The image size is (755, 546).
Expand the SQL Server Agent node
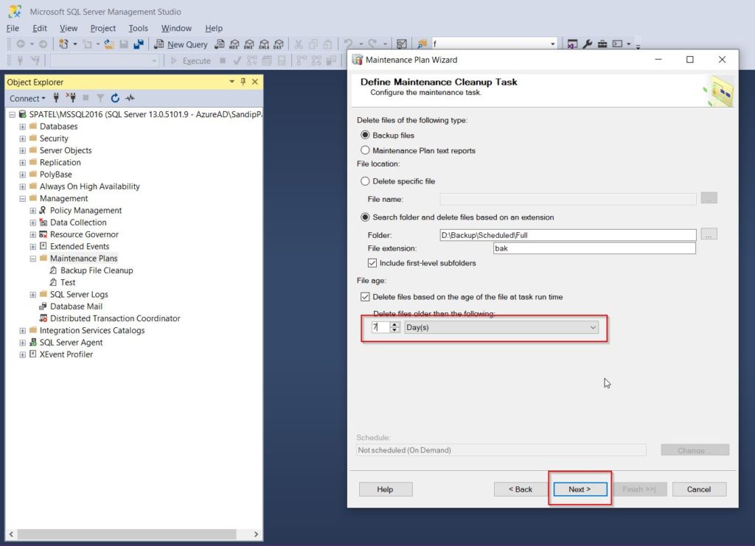tap(23, 343)
